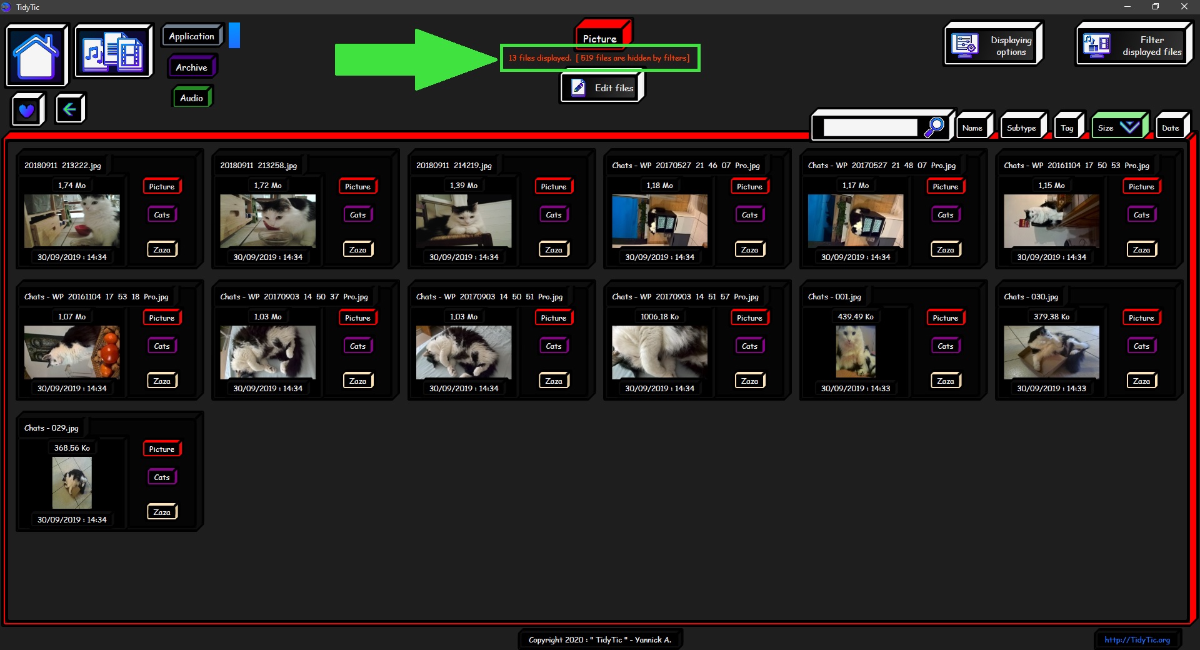Viewport: 1200px width, 650px height.
Task: Toggle the Size sort direction arrow
Action: click(x=1129, y=127)
